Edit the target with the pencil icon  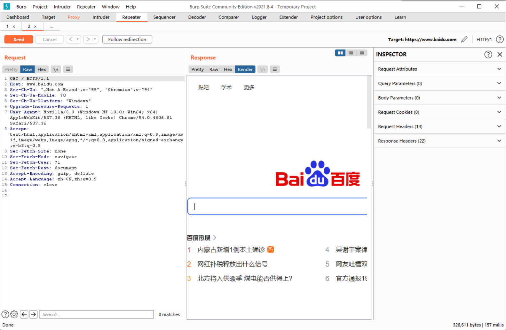464,39
